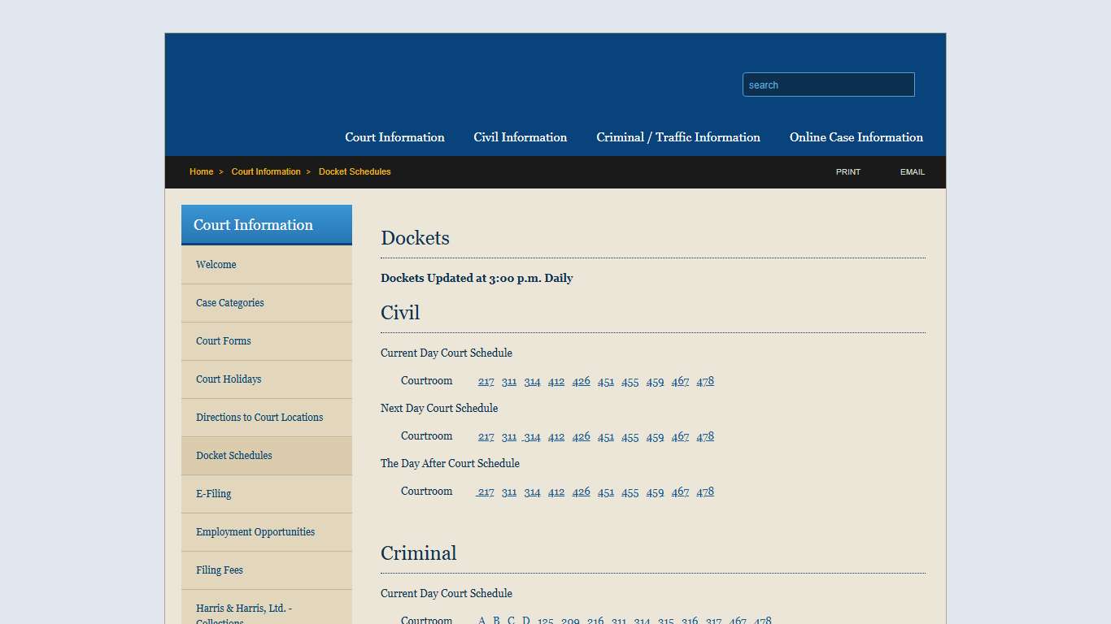Select Docket Schedules in the sidebar
This screenshot has width=1111, height=624.
233,455
